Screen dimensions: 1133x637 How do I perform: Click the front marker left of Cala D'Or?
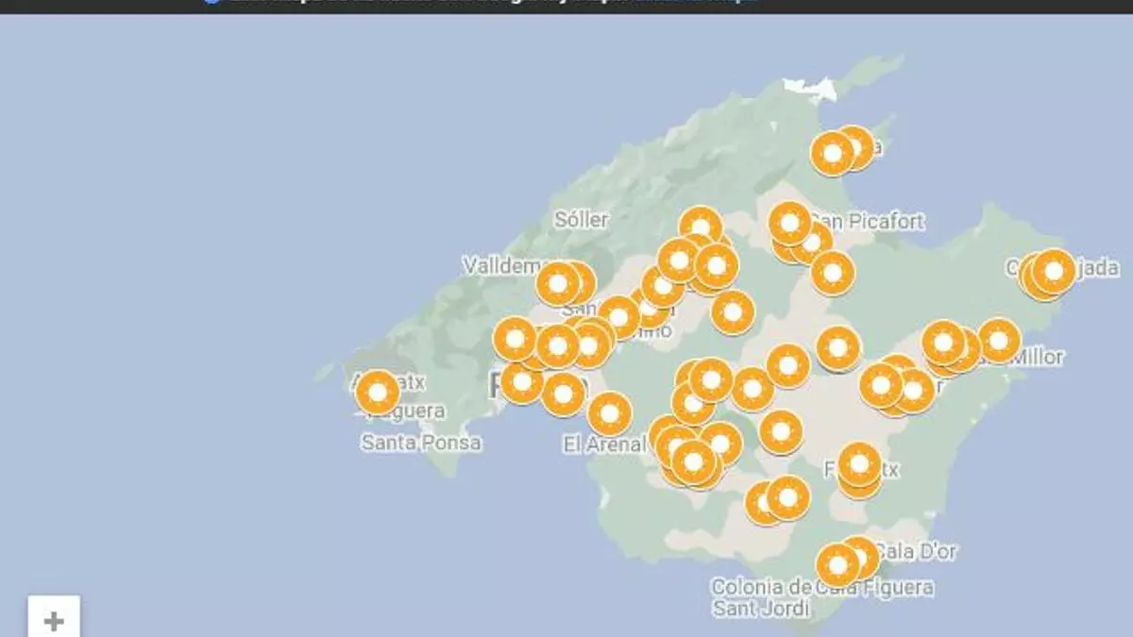837,565
